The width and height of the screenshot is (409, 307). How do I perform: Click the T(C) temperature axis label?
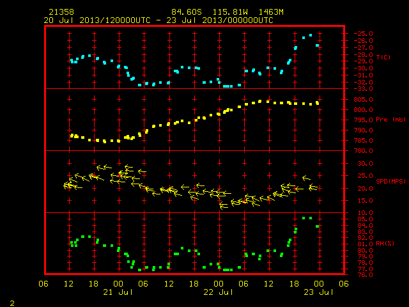pos(383,57)
